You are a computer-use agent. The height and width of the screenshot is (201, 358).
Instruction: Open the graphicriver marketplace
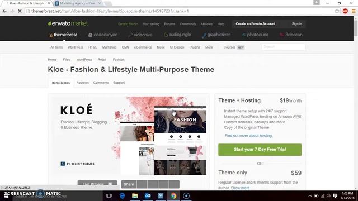point(216,35)
